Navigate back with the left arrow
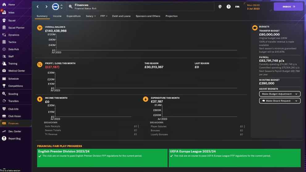The width and height of the screenshot is (306, 172). pyautogui.click(x=38, y=6)
